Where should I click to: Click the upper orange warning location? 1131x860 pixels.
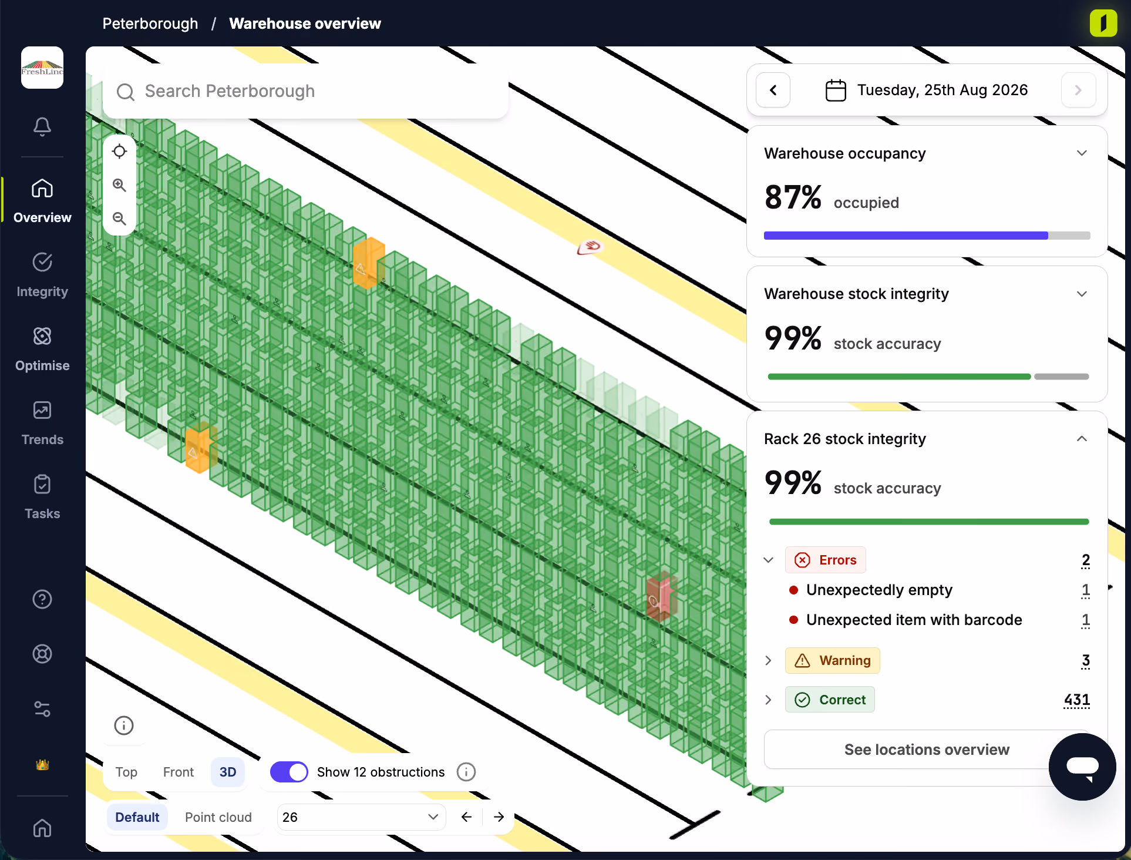[368, 264]
